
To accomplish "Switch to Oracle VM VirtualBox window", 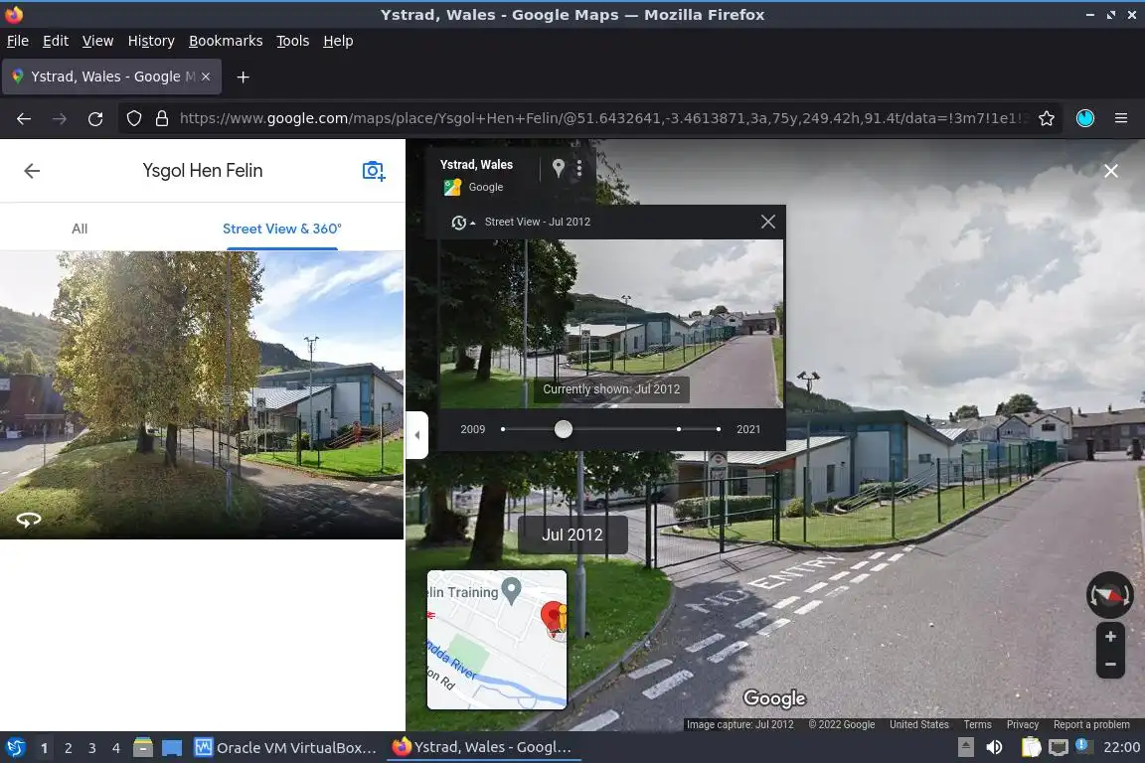I will coord(285,748).
